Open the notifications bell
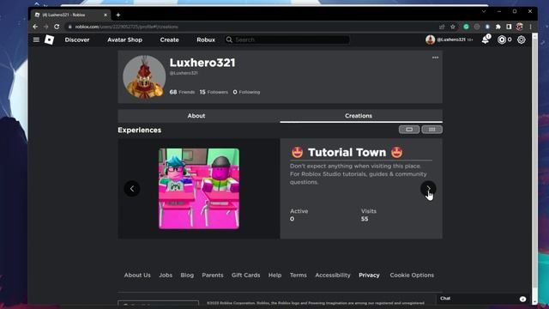549x309 pixels. tap(486, 39)
